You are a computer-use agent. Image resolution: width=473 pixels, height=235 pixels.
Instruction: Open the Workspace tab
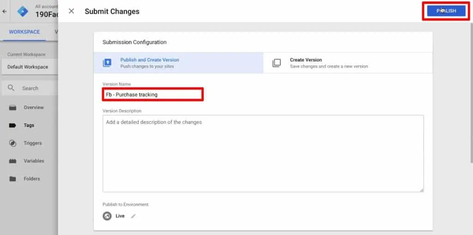pos(24,32)
